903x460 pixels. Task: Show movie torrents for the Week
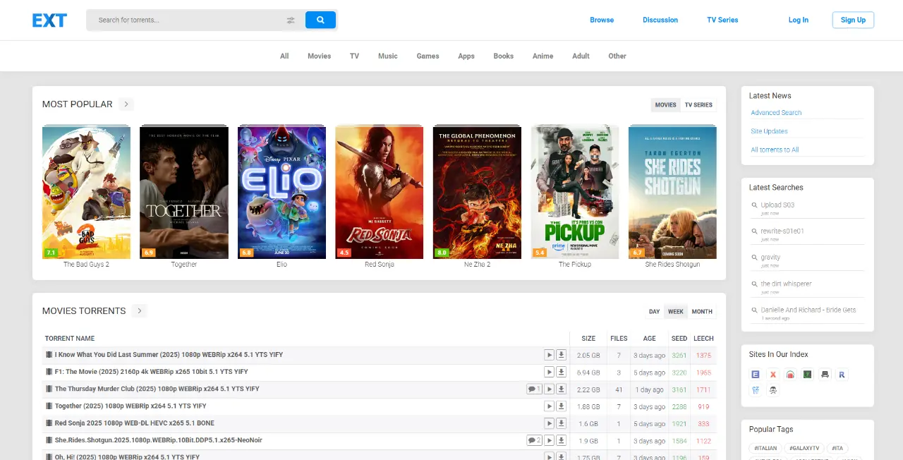(x=676, y=312)
